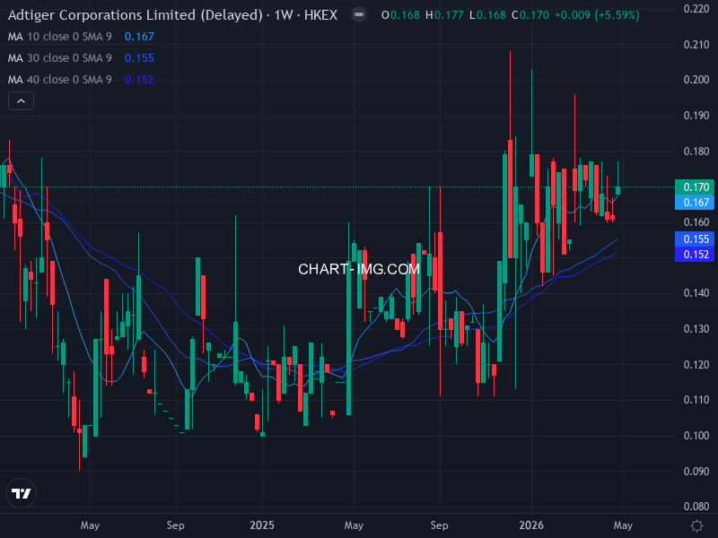
Task: Select the MA 30 close indicator label
Action: pos(60,58)
